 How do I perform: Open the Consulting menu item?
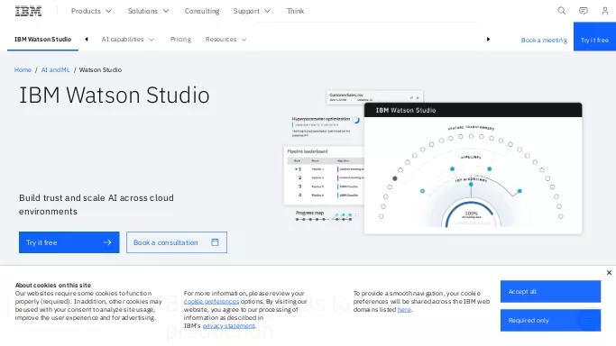tap(202, 11)
